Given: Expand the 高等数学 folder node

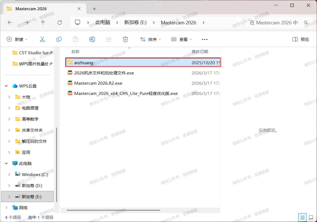Looking at the screenshot, I should click(x=9, y=119).
